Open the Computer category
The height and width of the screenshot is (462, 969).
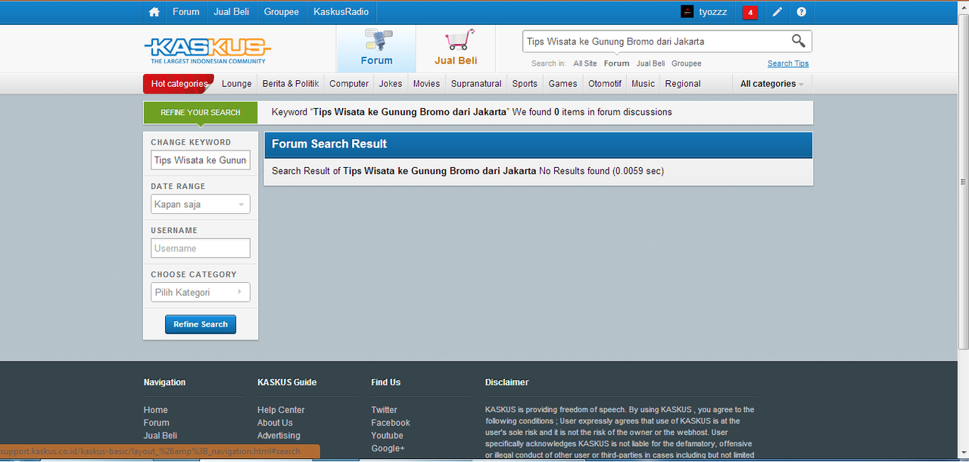click(349, 84)
